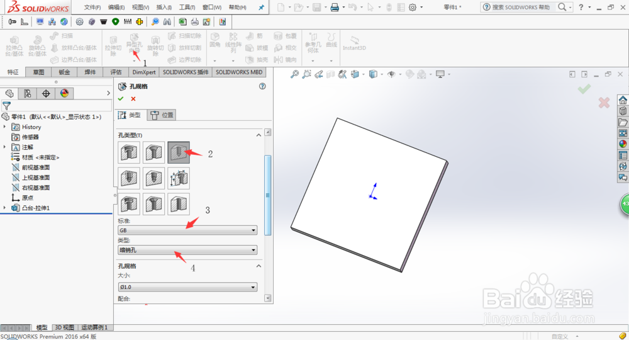
Task: Open the 标准 dropdown showing GB
Action: pos(187,230)
